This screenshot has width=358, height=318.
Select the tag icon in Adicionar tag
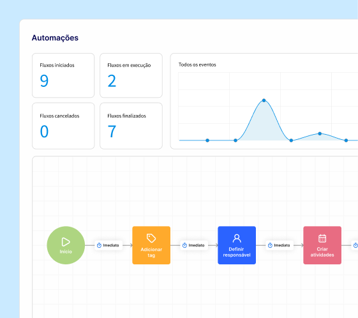pyautogui.click(x=151, y=238)
